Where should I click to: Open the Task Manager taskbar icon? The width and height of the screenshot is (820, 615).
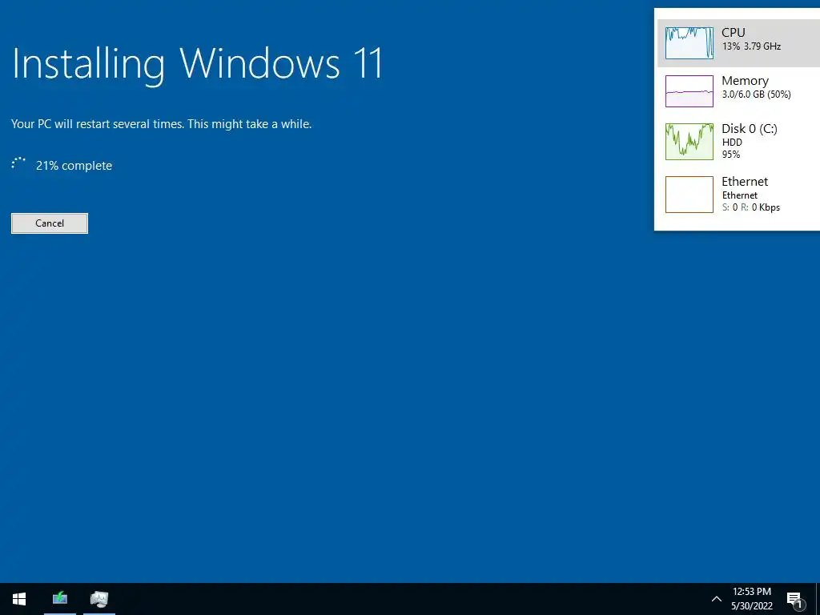[99, 599]
